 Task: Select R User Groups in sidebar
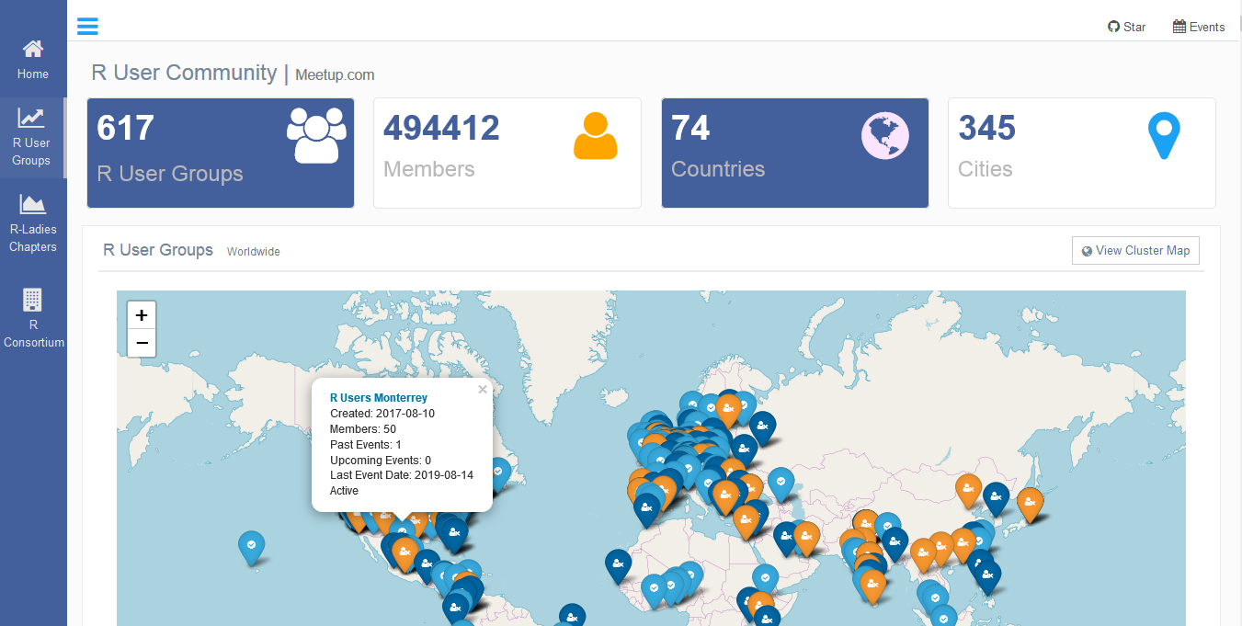[31, 138]
